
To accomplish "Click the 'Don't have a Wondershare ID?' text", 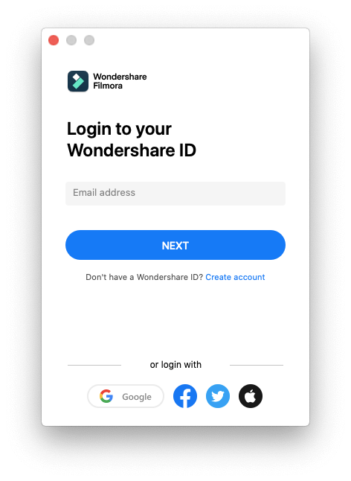I will point(144,277).
